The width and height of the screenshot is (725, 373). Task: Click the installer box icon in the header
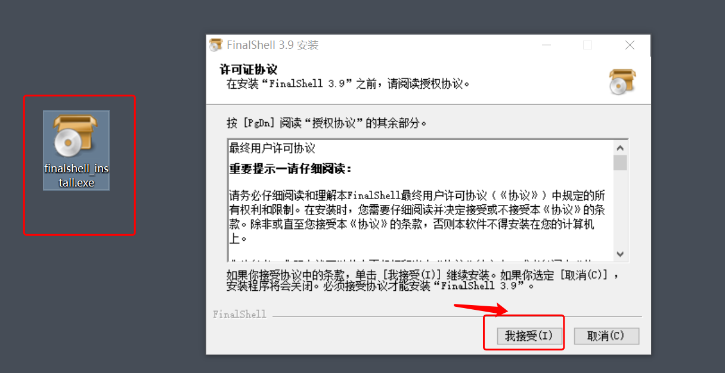pos(622,82)
